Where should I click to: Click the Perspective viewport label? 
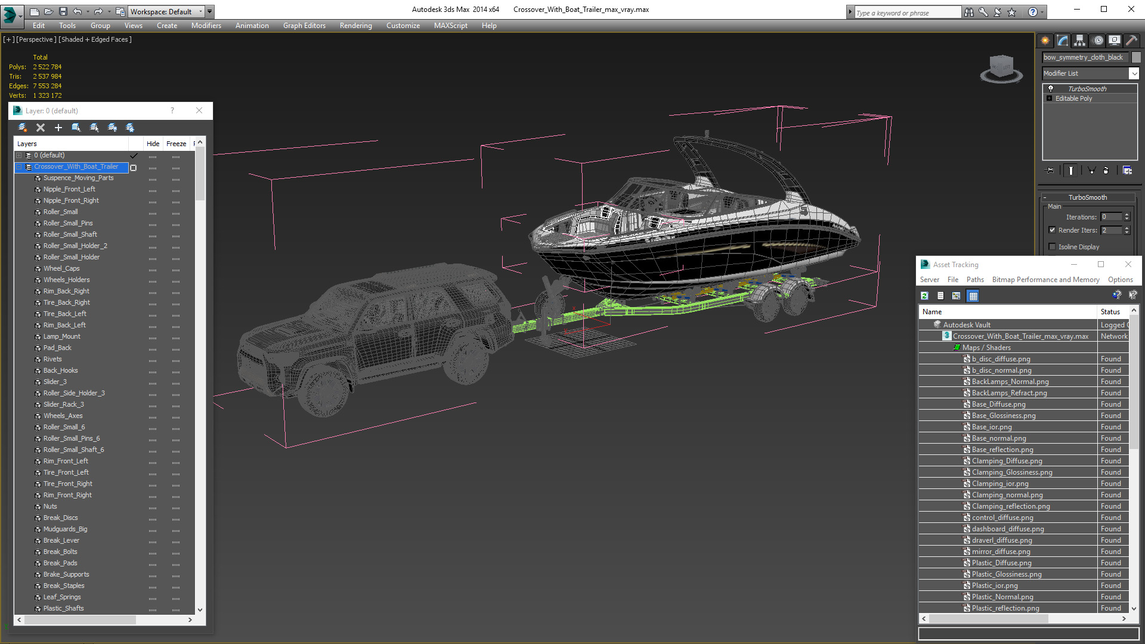[x=36, y=39]
